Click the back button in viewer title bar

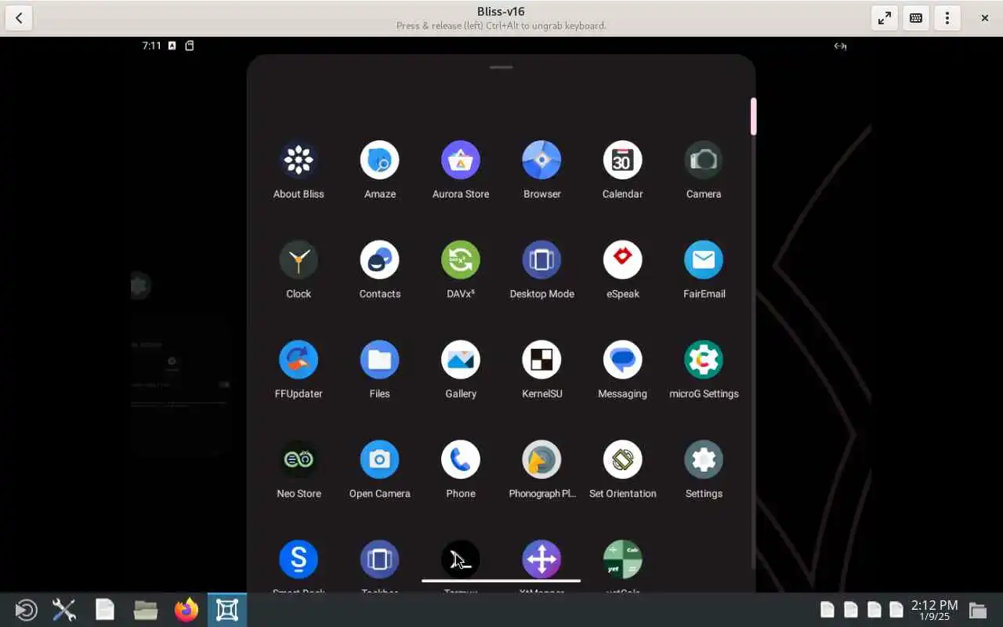point(19,18)
